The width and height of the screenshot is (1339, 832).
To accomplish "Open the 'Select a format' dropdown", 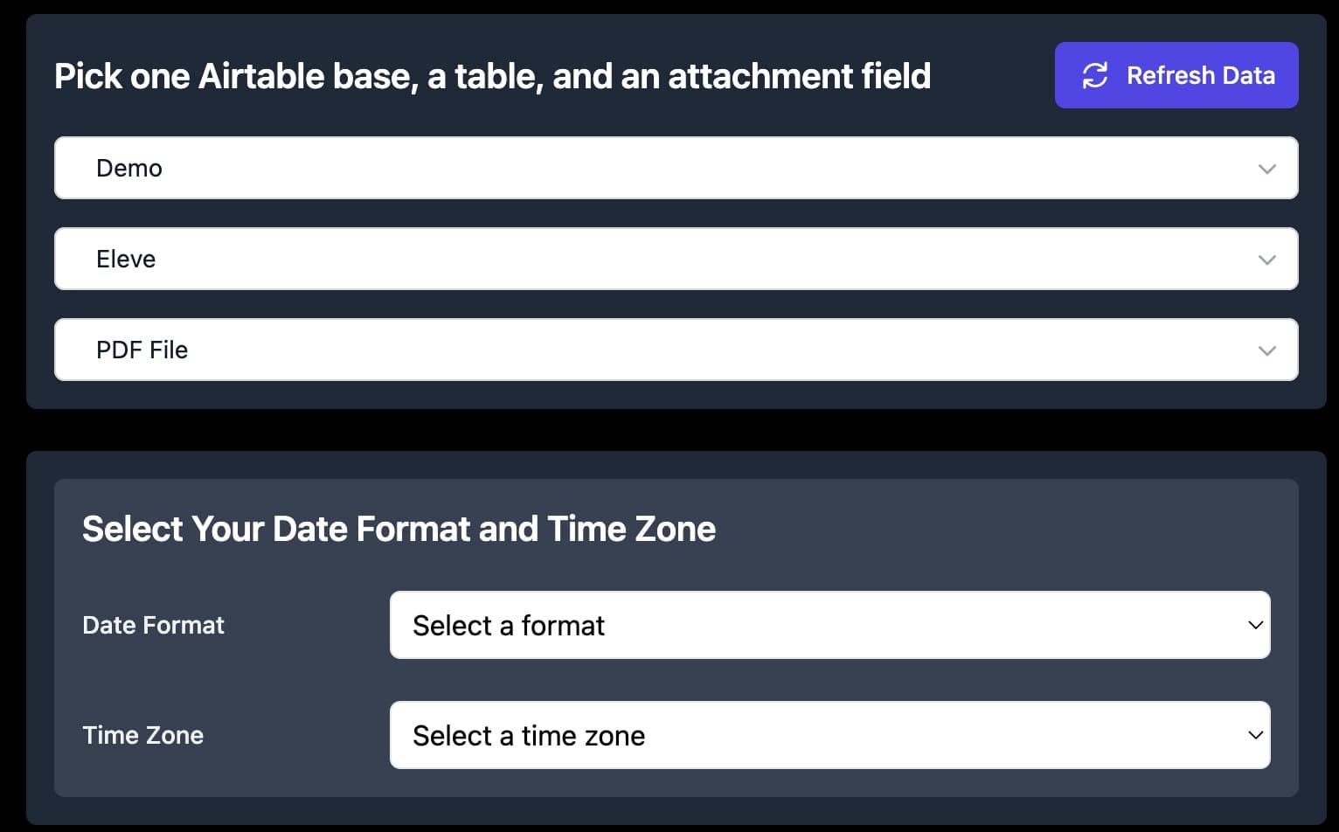I will [829, 626].
